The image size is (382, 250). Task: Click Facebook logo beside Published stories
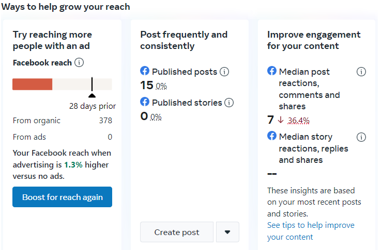145,102
